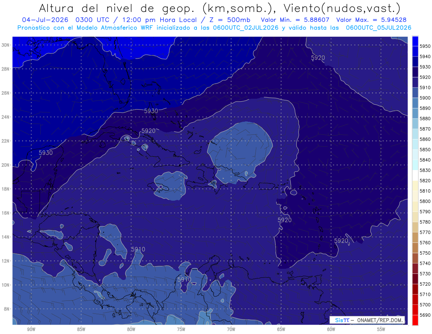
Task: Click the '14N' latitude label
Action: (5, 237)
